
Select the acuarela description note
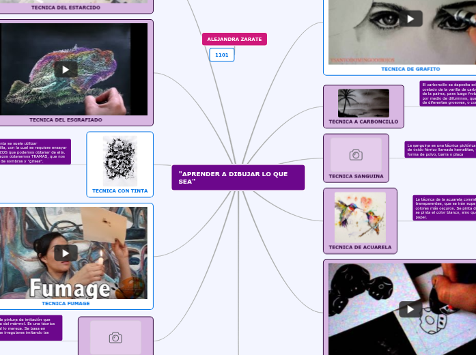[444, 208]
